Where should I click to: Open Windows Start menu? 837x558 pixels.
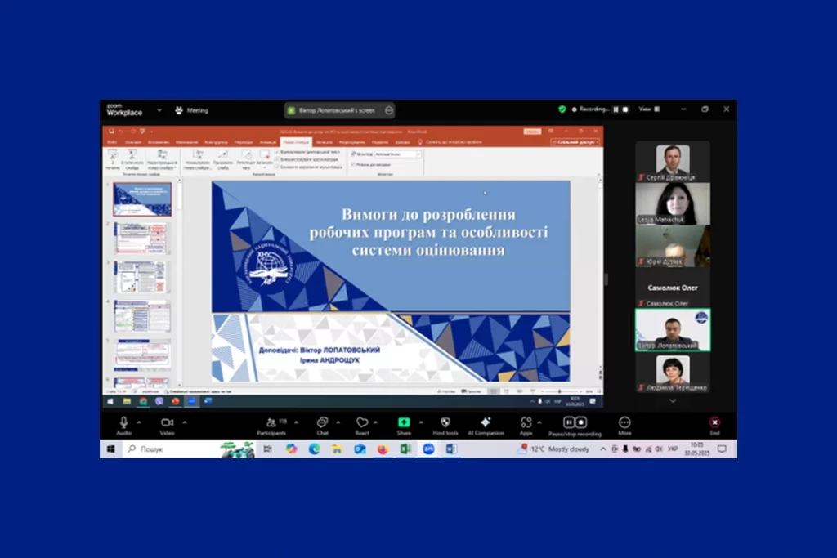click(x=111, y=449)
